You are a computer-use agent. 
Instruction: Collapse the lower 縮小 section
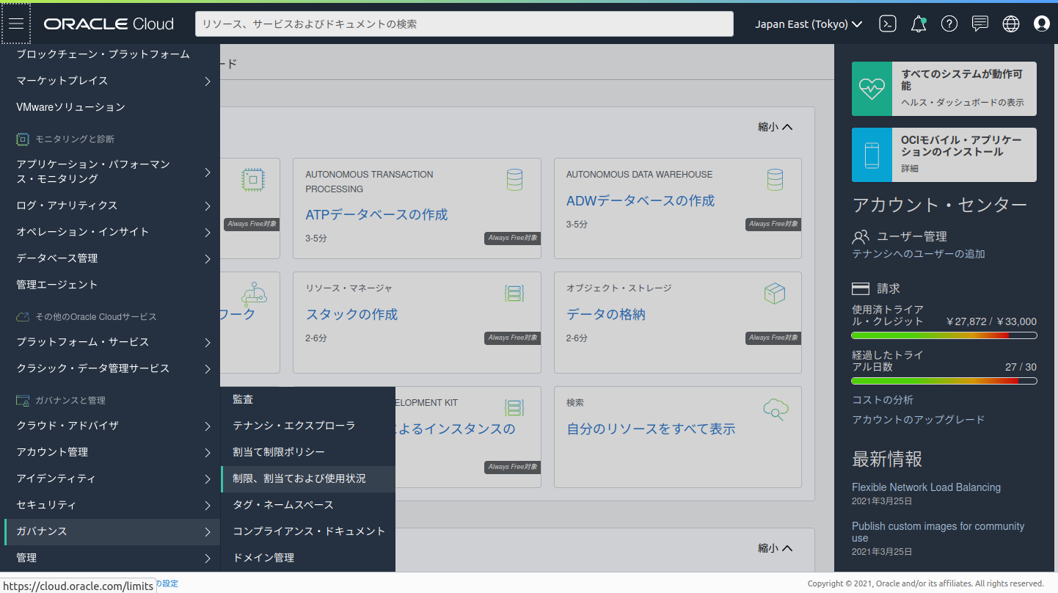point(776,548)
